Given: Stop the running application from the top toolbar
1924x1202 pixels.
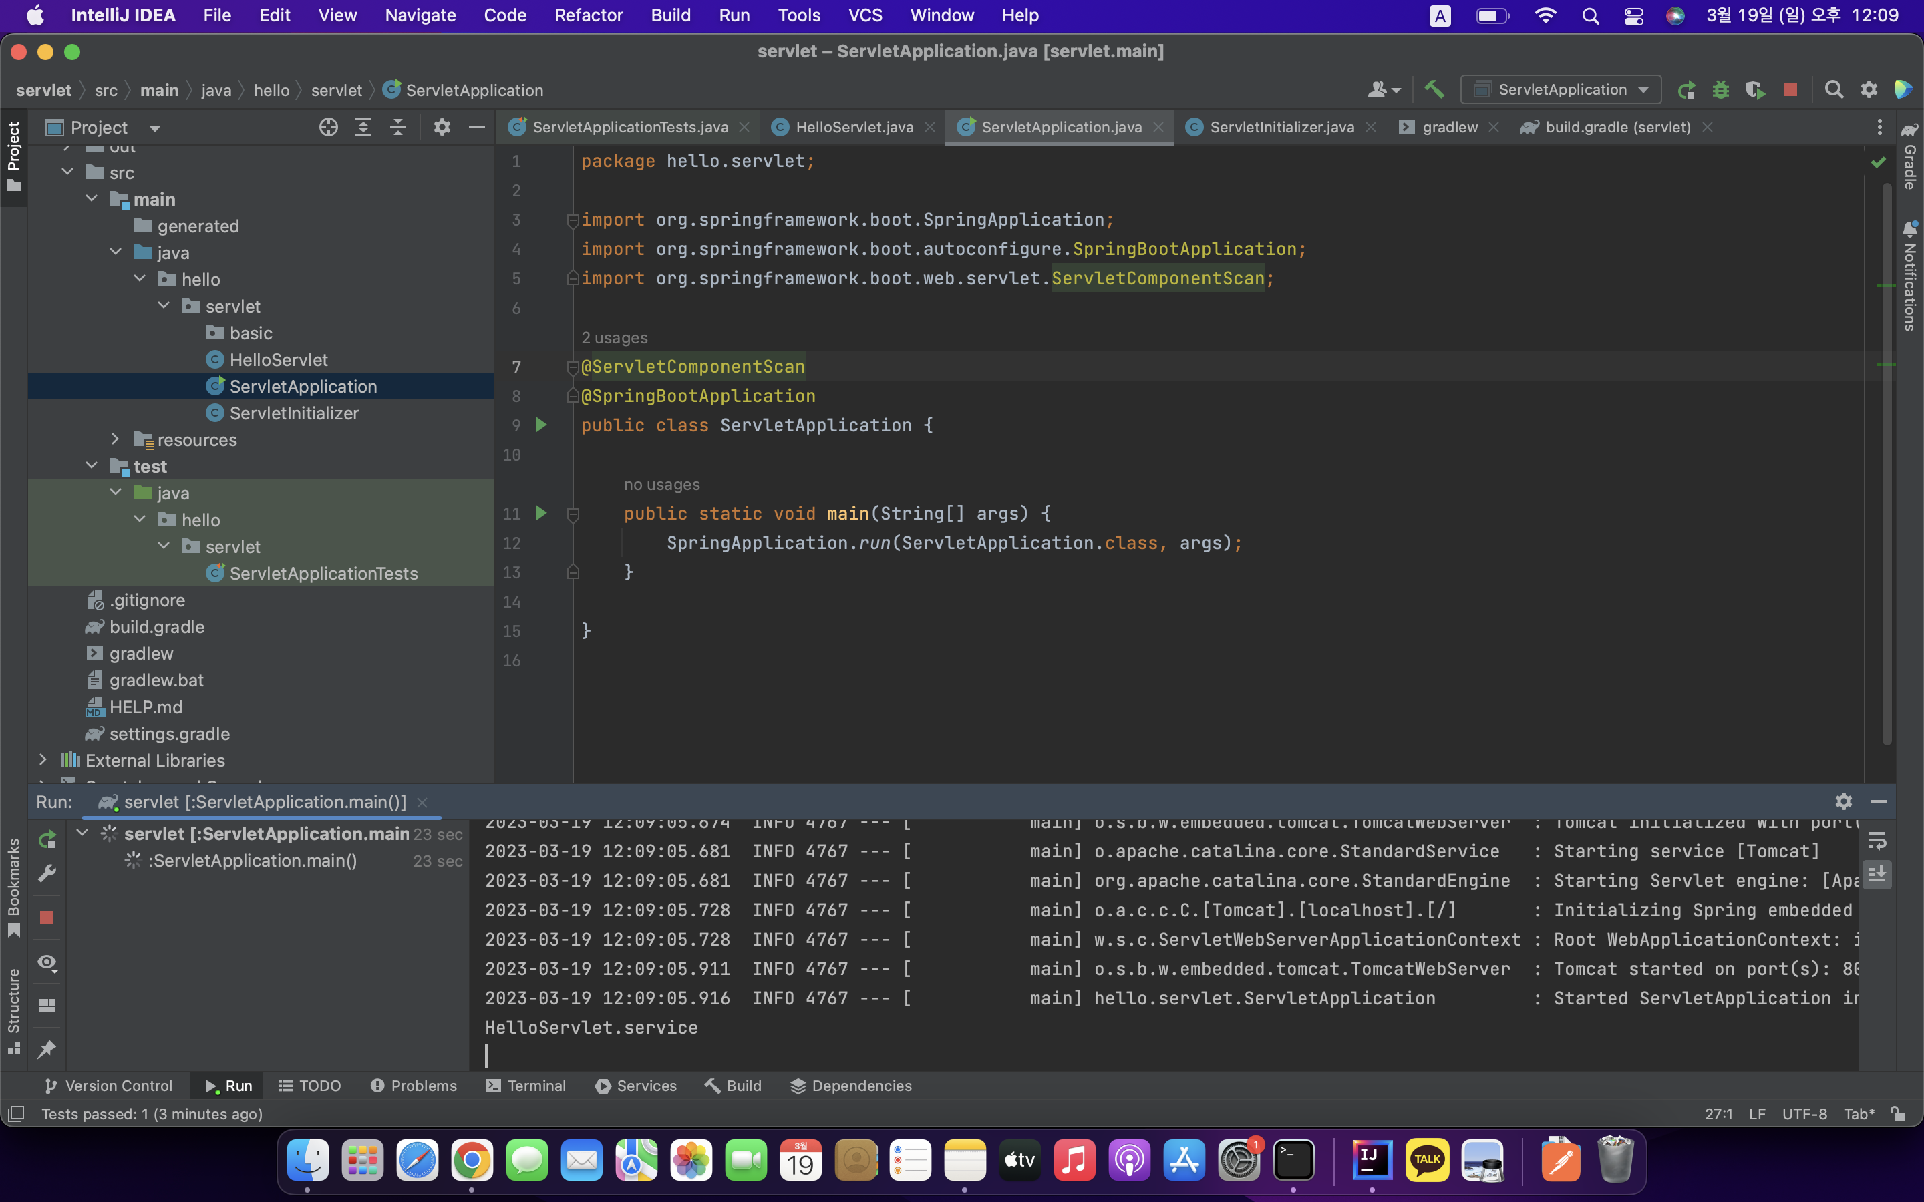Looking at the screenshot, I should pyautogui.click(x=1790, y=90).
